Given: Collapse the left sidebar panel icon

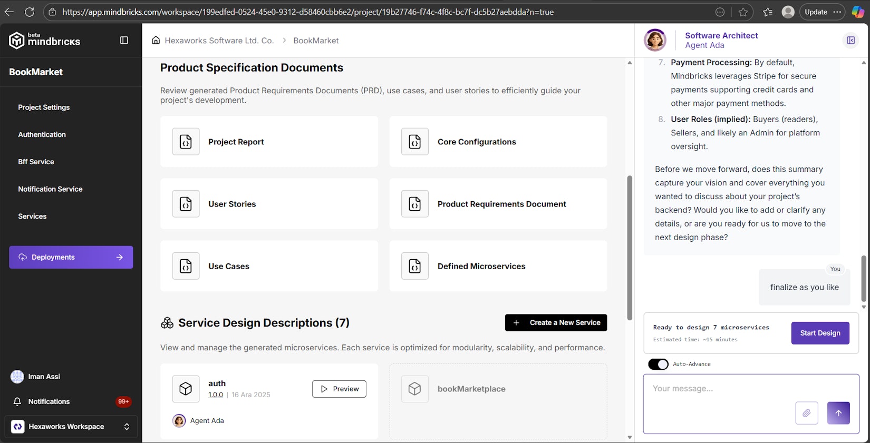Looking at the screenshot, I should coord(124,41).
